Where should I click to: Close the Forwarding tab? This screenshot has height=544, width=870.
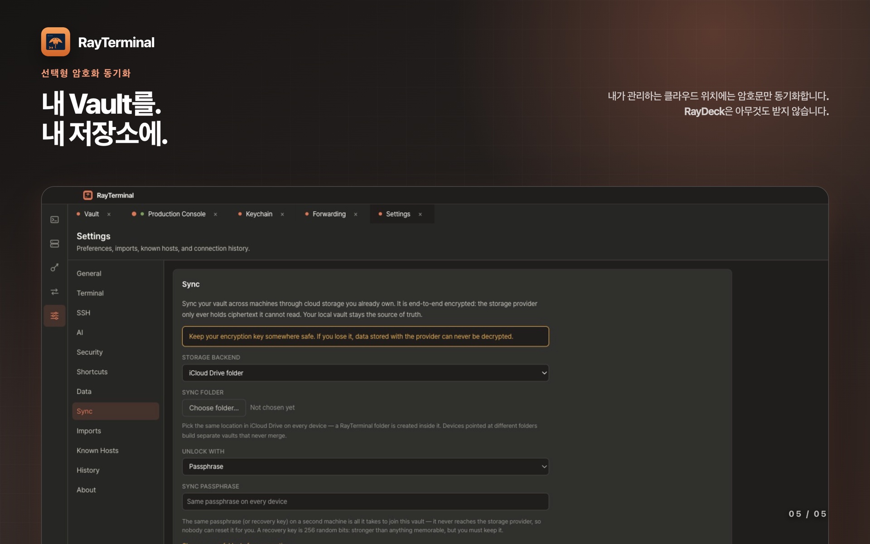pos(356,214)
